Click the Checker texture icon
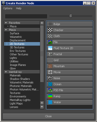 tap(50, 30)
